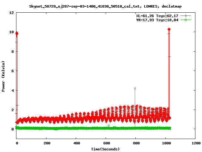The image size is (202, 152).
Task: Click x-axis tick label 800
Action: click(136, 143)
